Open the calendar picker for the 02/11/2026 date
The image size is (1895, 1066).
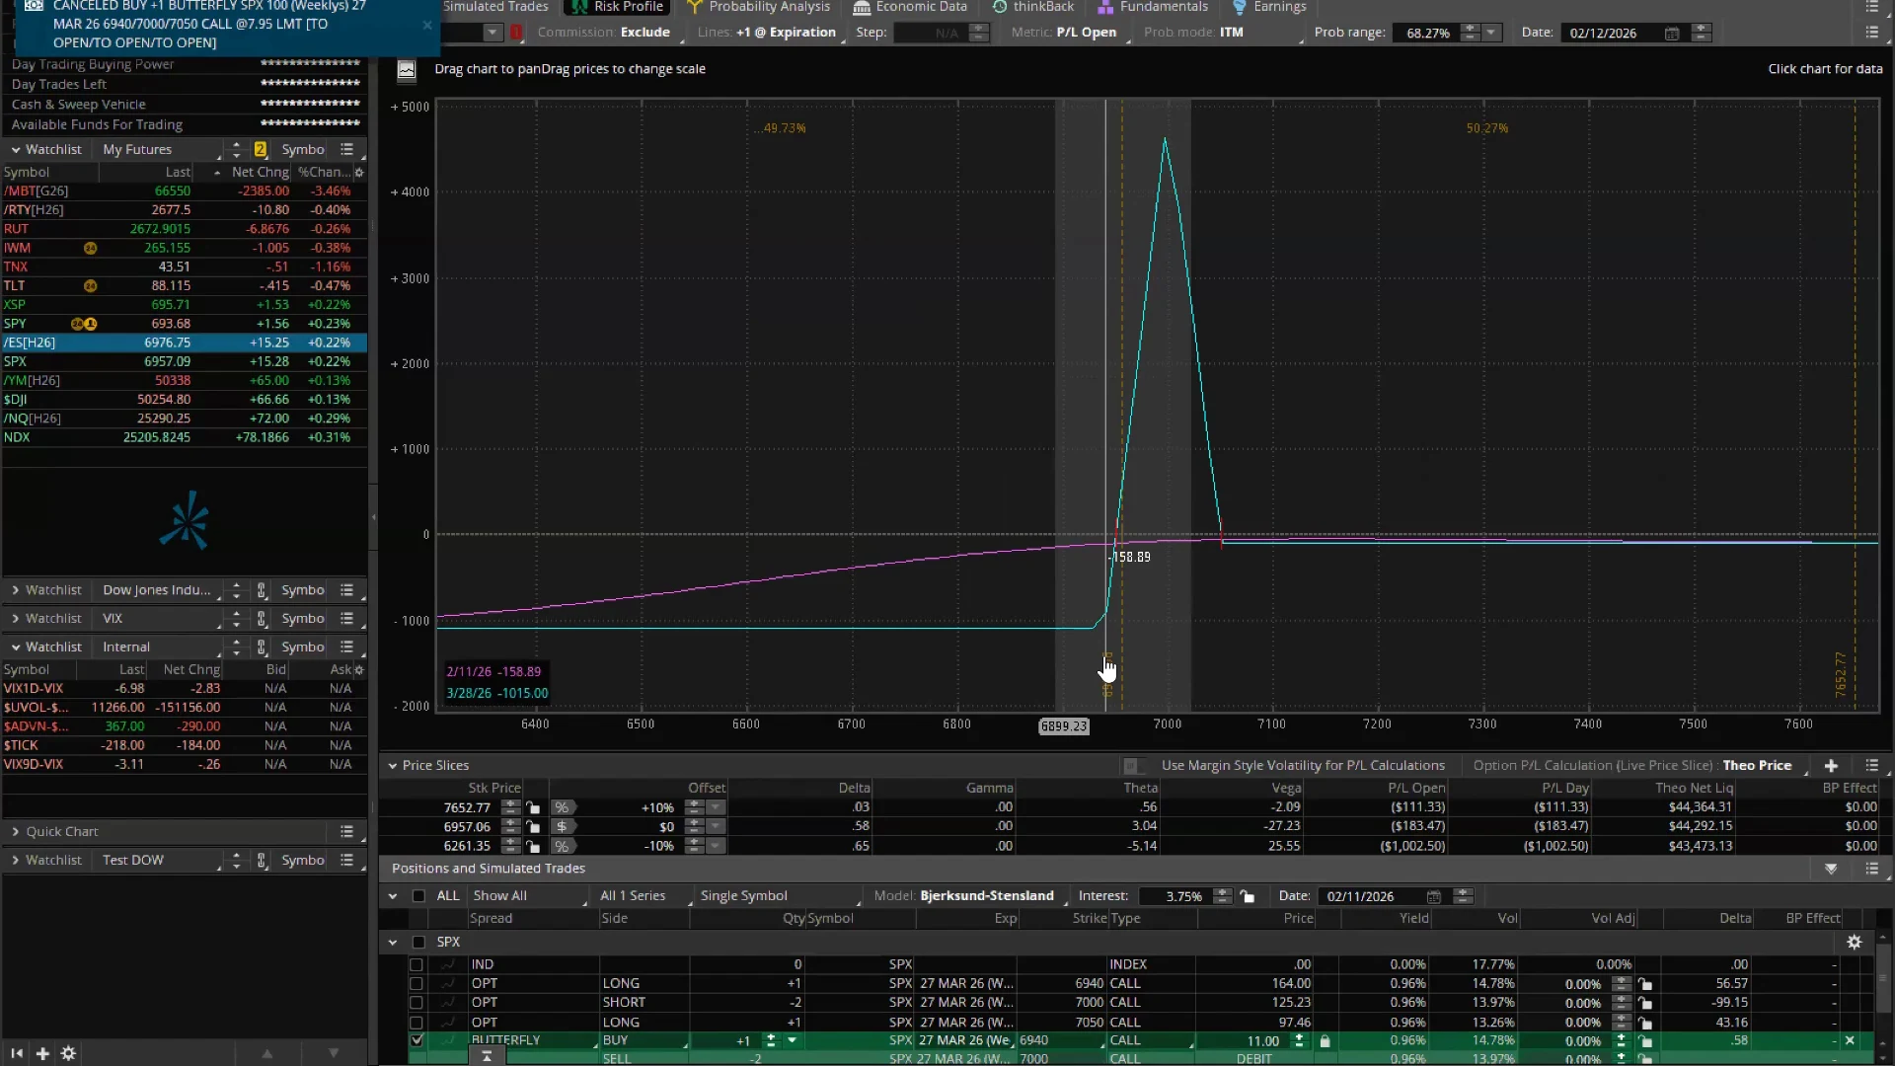pyautogui.click(x=1433, y=896)
